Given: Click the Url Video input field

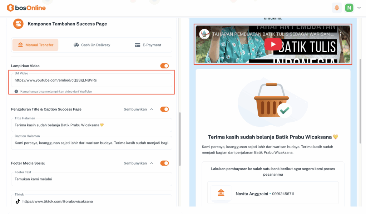Looking at the screenshot, I should (91, 80).
